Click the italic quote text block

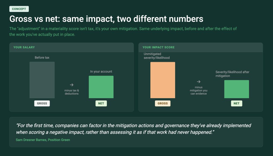(x=134, y=129)
